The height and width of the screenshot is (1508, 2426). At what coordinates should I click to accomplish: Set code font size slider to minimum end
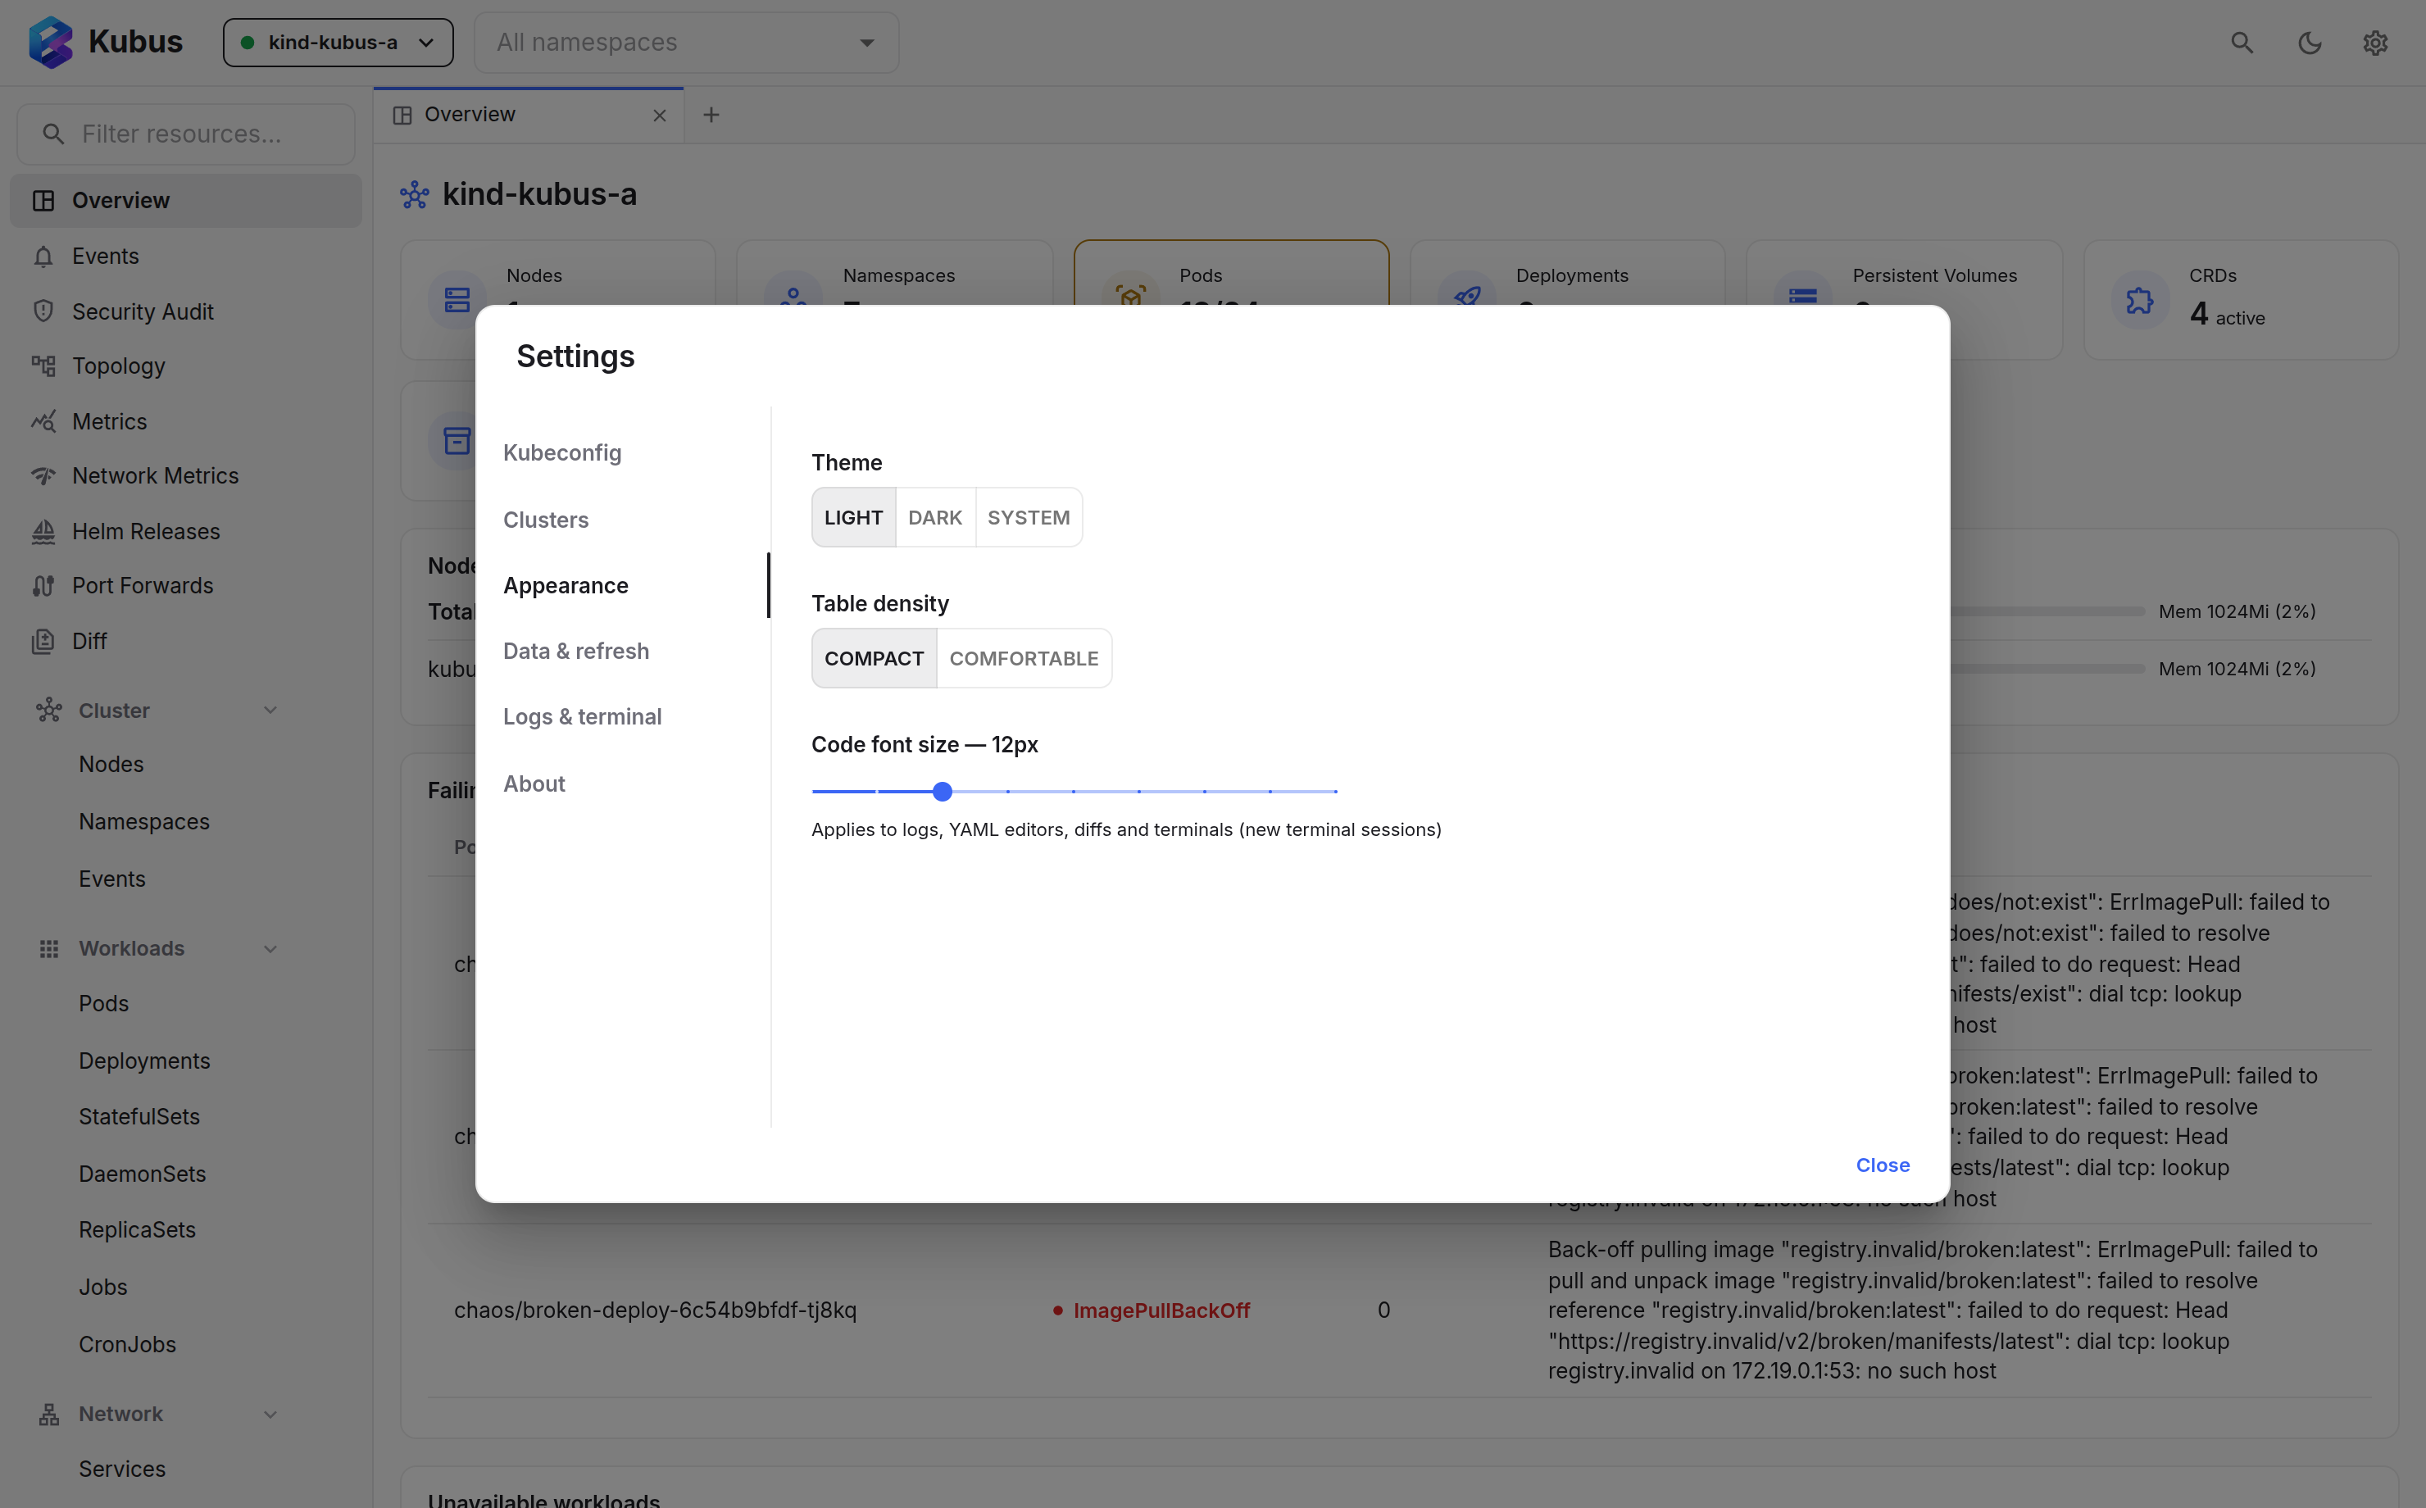click(814, 792)
